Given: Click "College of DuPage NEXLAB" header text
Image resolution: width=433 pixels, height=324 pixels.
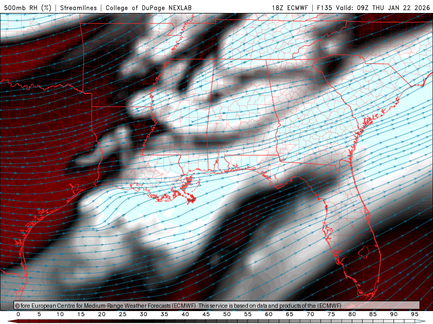Looking at the screenshot, I should 148,8.
